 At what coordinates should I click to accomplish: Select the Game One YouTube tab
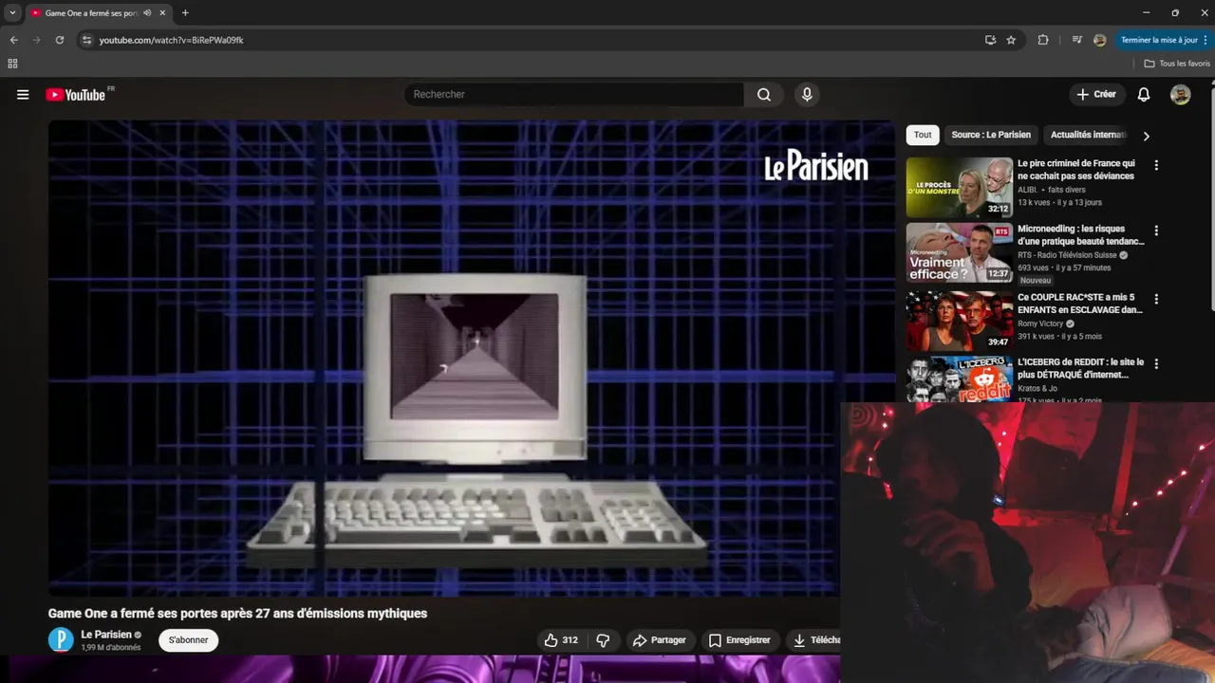coord(91,13)
